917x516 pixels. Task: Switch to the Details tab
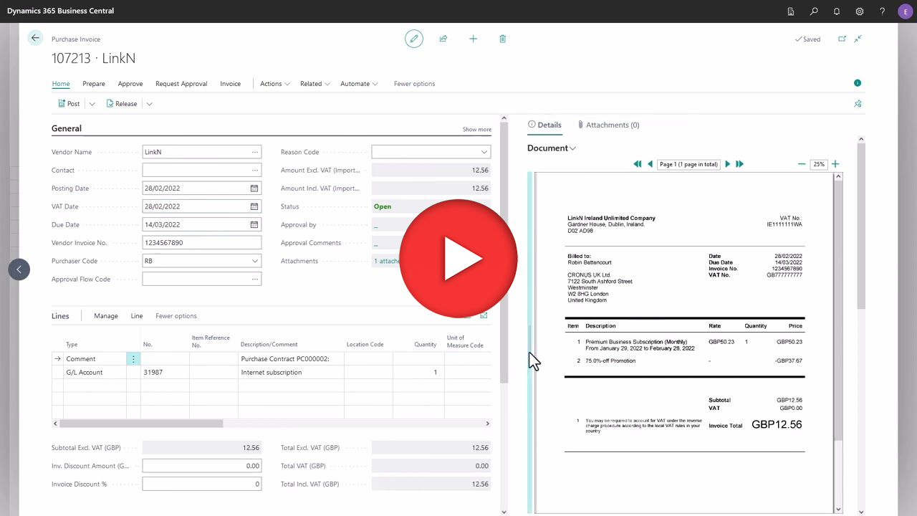(544, 125)
